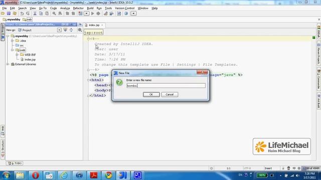The width and height of the screenshot is (321, 180).
Task: Click the Copy toolbar icon
Action: [41, 13]
